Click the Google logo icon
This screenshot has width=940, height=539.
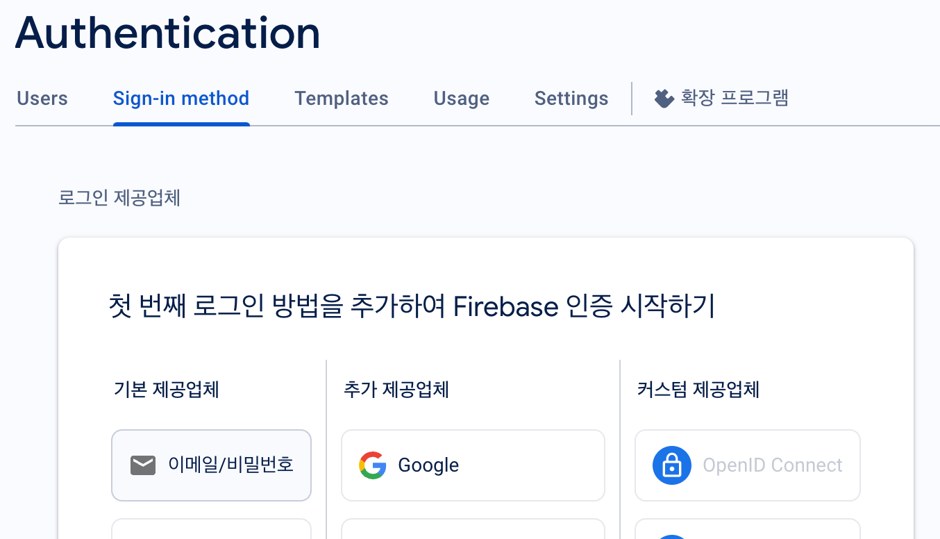[x=373, y=465]
